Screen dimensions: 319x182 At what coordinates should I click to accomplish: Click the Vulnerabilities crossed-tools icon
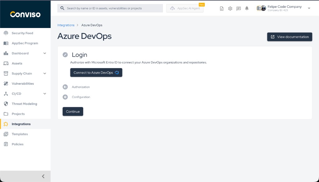[x=6, y=83]
